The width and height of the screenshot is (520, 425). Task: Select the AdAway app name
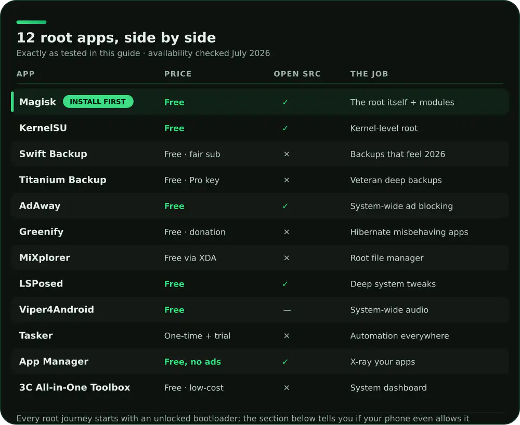(x=40, y=206)
